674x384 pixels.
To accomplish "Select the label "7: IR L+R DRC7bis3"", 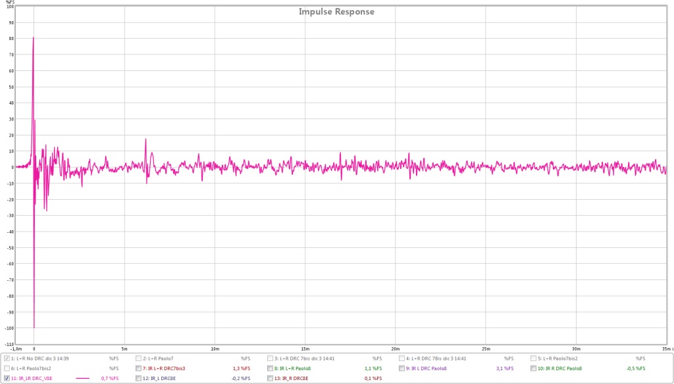I will [x=164, y=368].
